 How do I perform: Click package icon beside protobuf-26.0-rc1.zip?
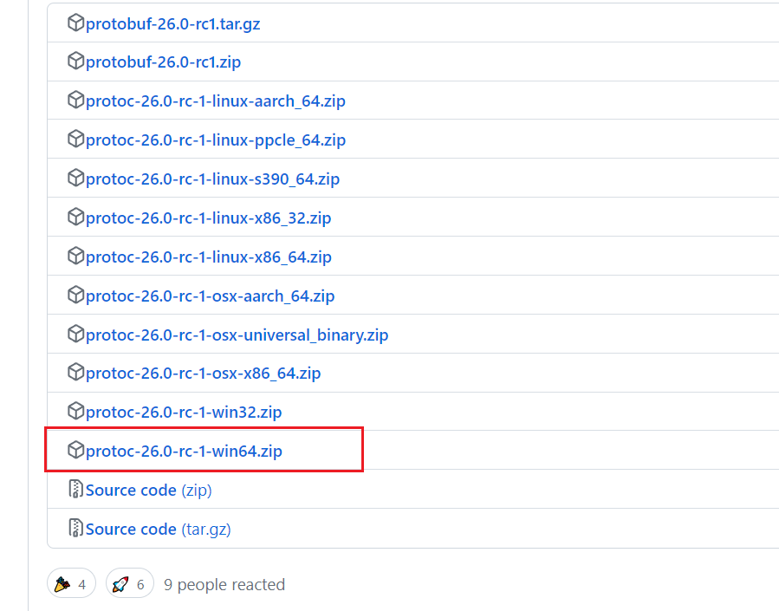pyautogui.click(x=76, y=62)
